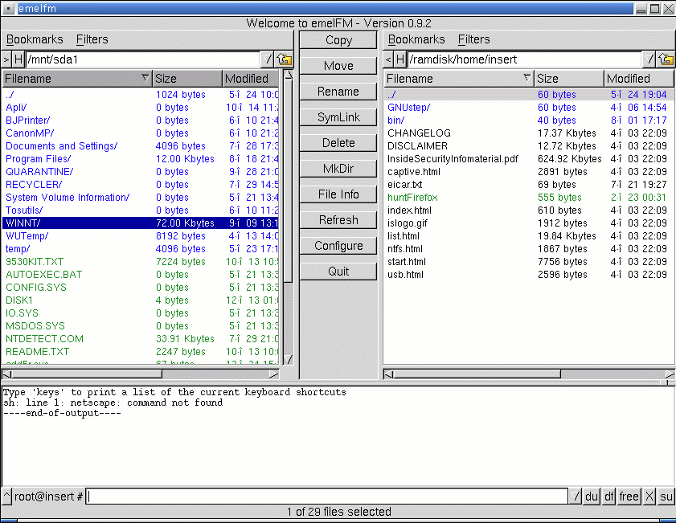Click the '>' switch button on left panel
Screen dimensions: 676x523
tap(6, 59)
